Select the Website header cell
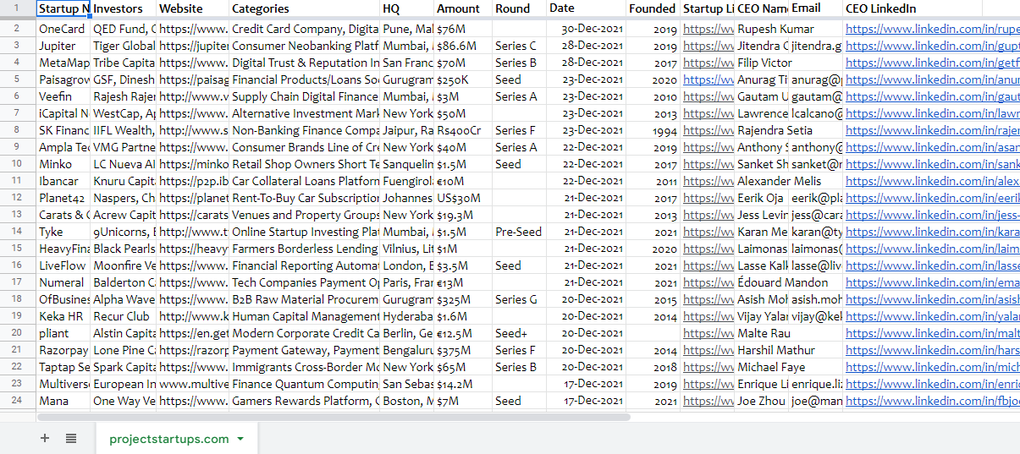The image size is (1020, 454). [x=193, y=8]
